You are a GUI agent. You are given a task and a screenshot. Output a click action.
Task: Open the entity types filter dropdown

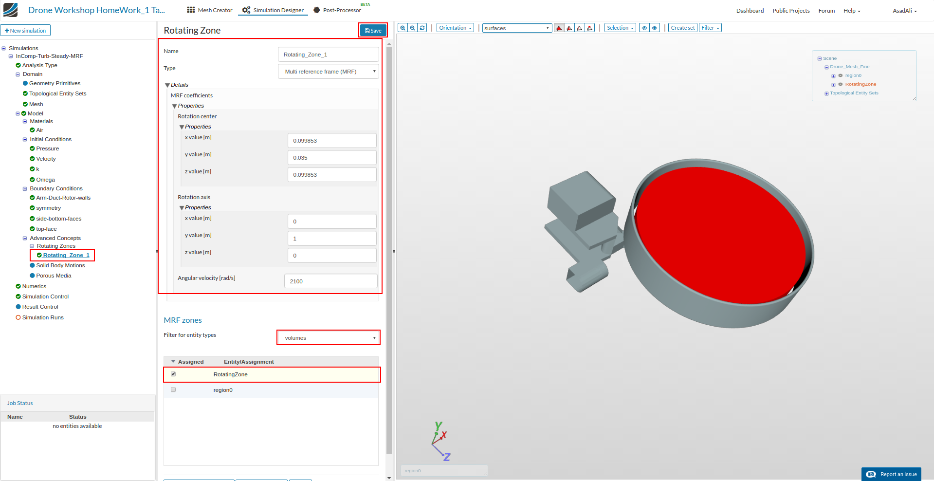(x=329, y=338)
